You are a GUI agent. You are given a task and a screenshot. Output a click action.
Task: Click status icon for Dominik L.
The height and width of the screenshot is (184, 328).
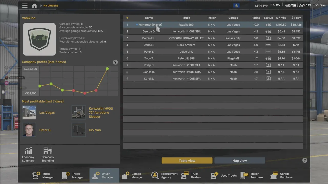click(x=268, y=38)
